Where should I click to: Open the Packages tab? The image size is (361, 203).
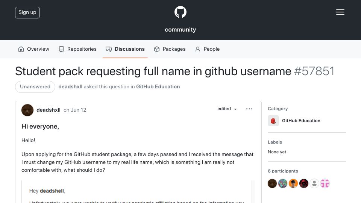(x=170, y=49)
